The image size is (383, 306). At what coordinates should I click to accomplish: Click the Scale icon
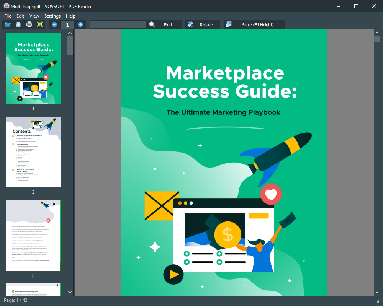(229, 24)
